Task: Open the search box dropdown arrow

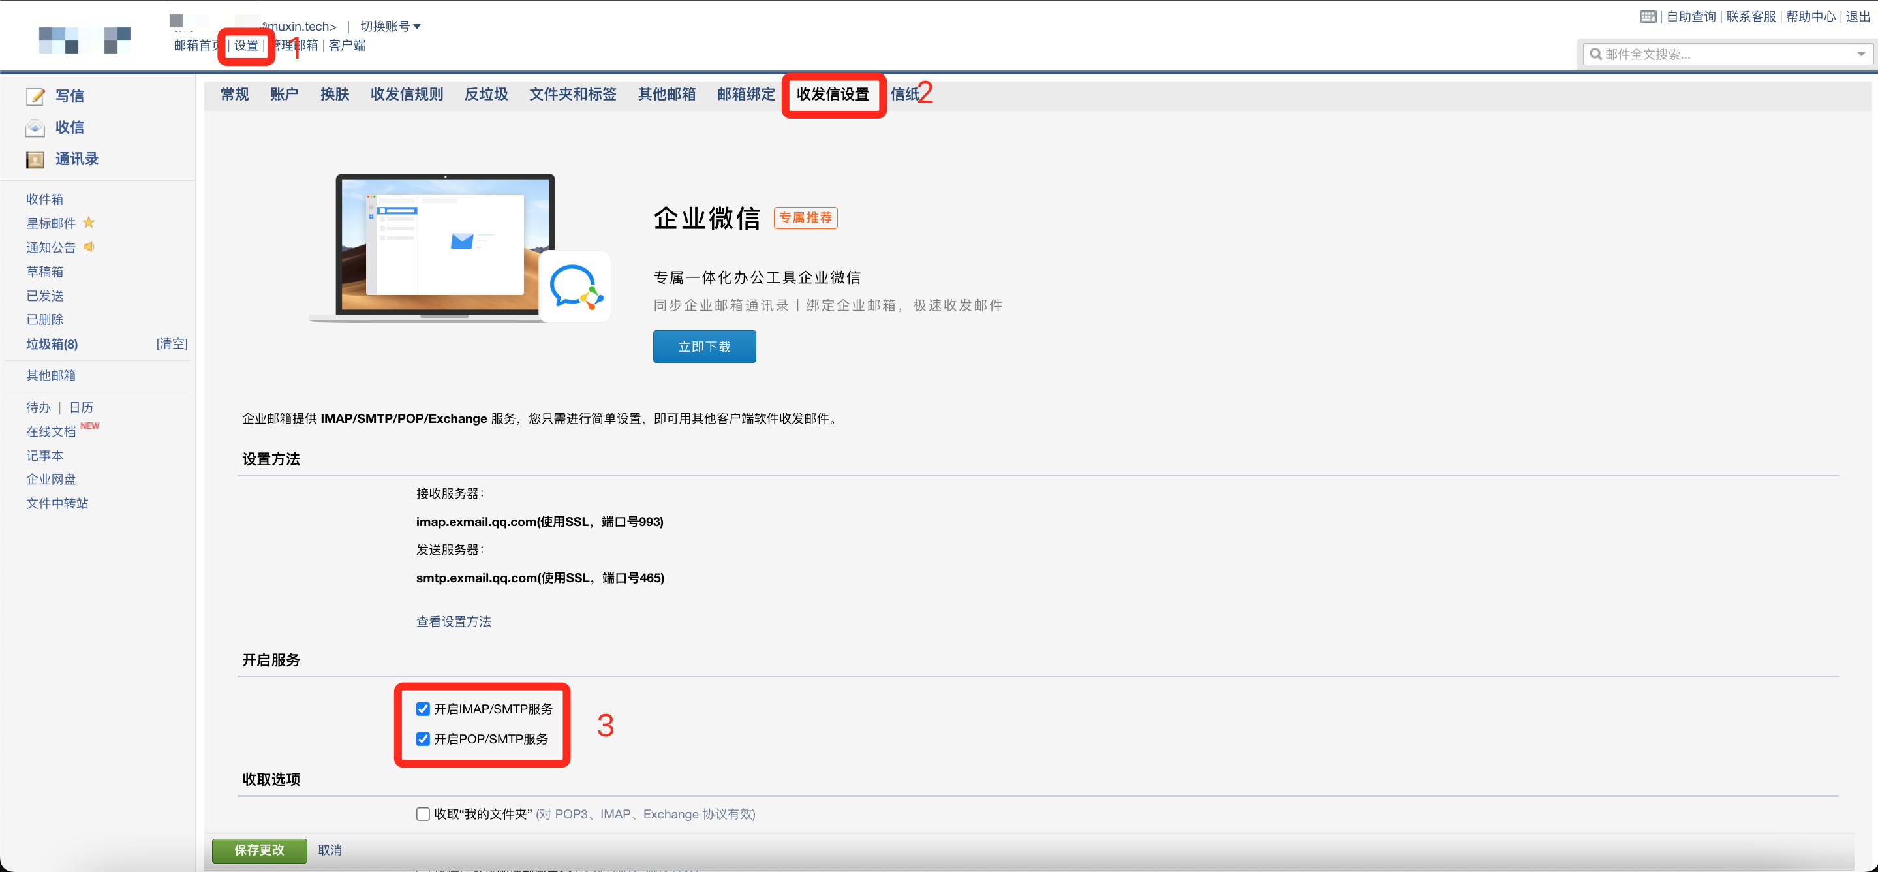Action: (x=1860, y=54)
